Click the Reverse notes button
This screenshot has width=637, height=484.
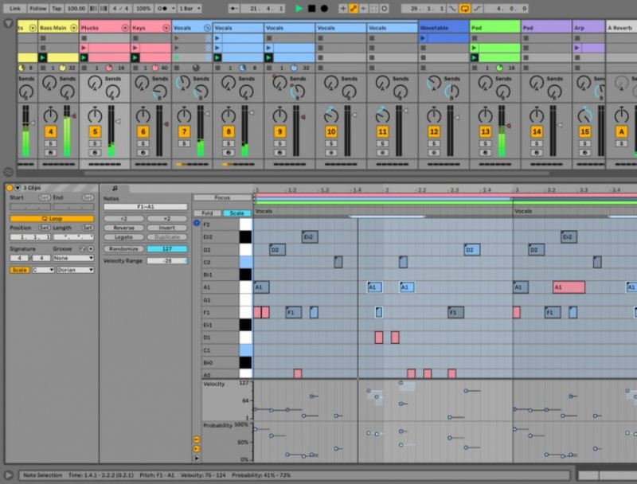click(x=123, y=228)
